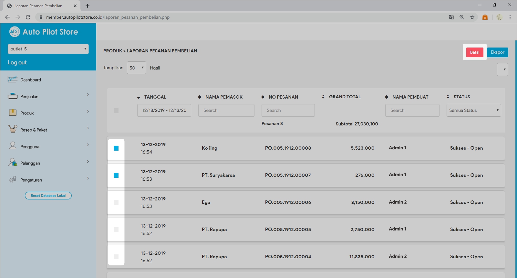The width and height of the screenshot is (517, 278).
Task: Click the Penjualan cash register icon
Action: 13,96
